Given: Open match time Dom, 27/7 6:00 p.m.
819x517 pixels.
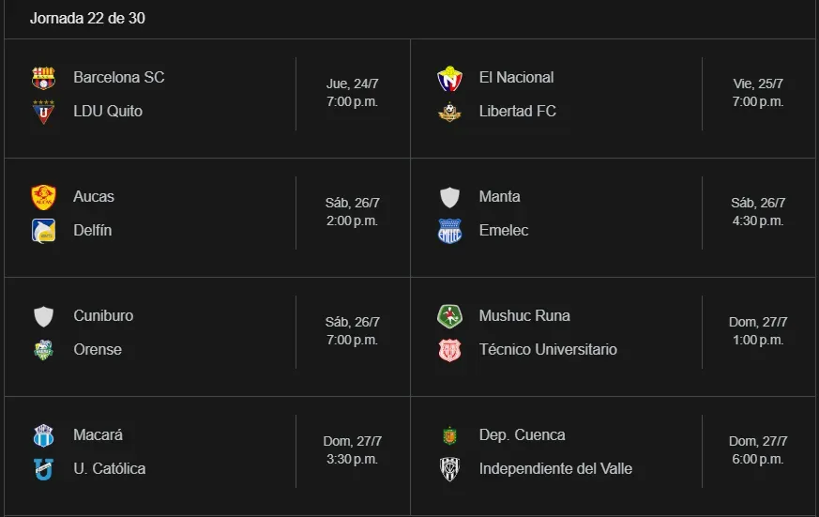Looking at the screenshot, I should 758,450.
